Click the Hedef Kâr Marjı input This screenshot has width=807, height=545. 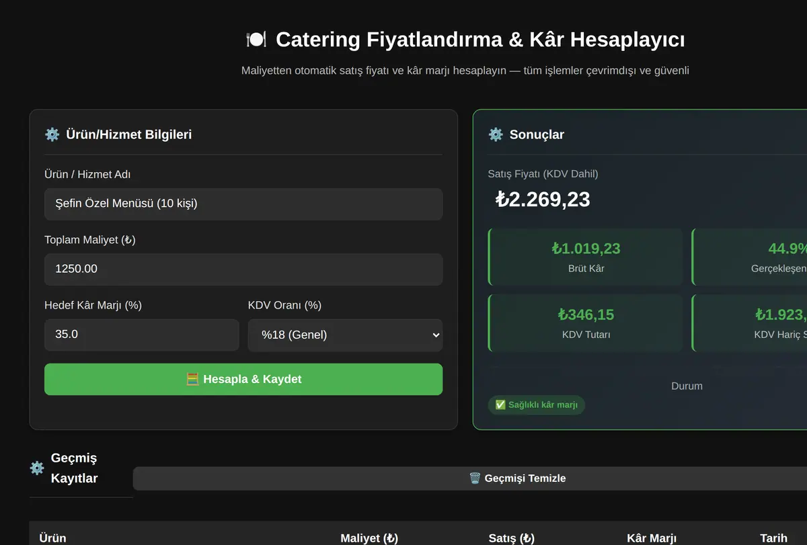142,334
